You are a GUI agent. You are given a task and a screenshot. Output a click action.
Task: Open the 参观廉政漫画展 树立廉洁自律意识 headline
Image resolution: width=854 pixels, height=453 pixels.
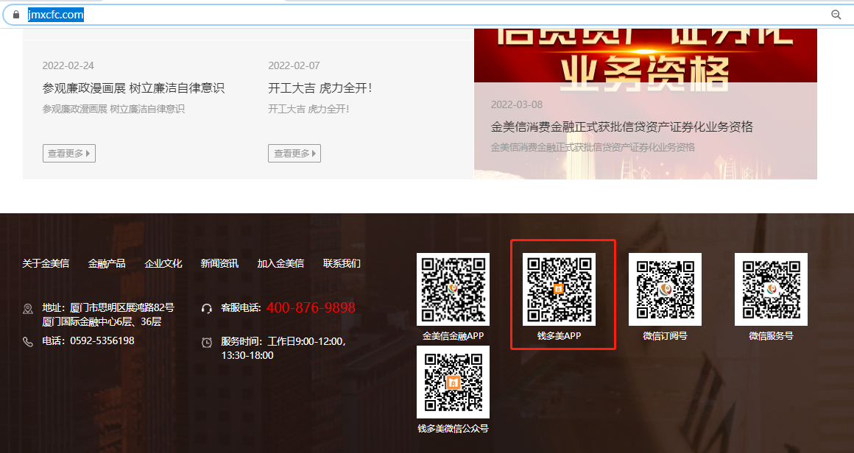(x=133, y=88)
